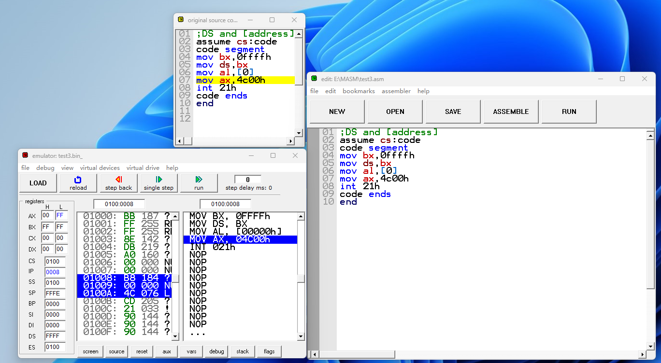
Task: Click the AX low byte field FF
Action: [61, 215]
